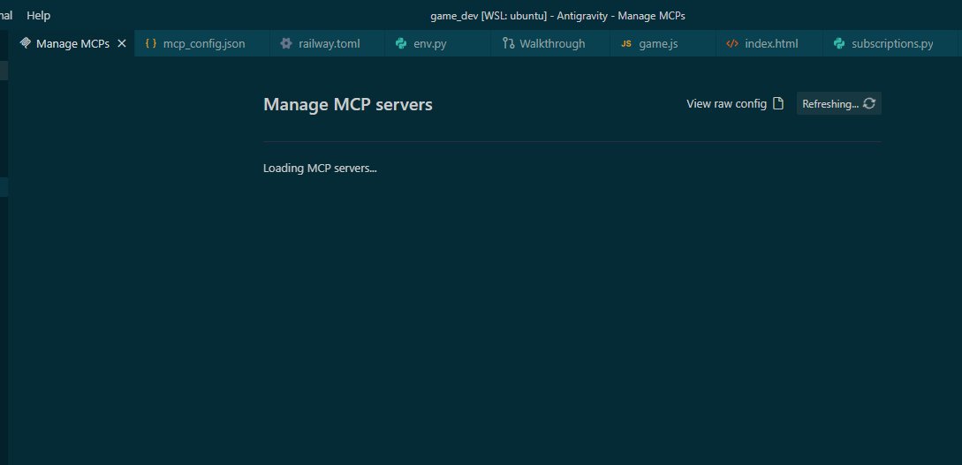962x465 pixels.
Task: Switch to the mcp_config.json tab
Action: (x=201, y=43)
